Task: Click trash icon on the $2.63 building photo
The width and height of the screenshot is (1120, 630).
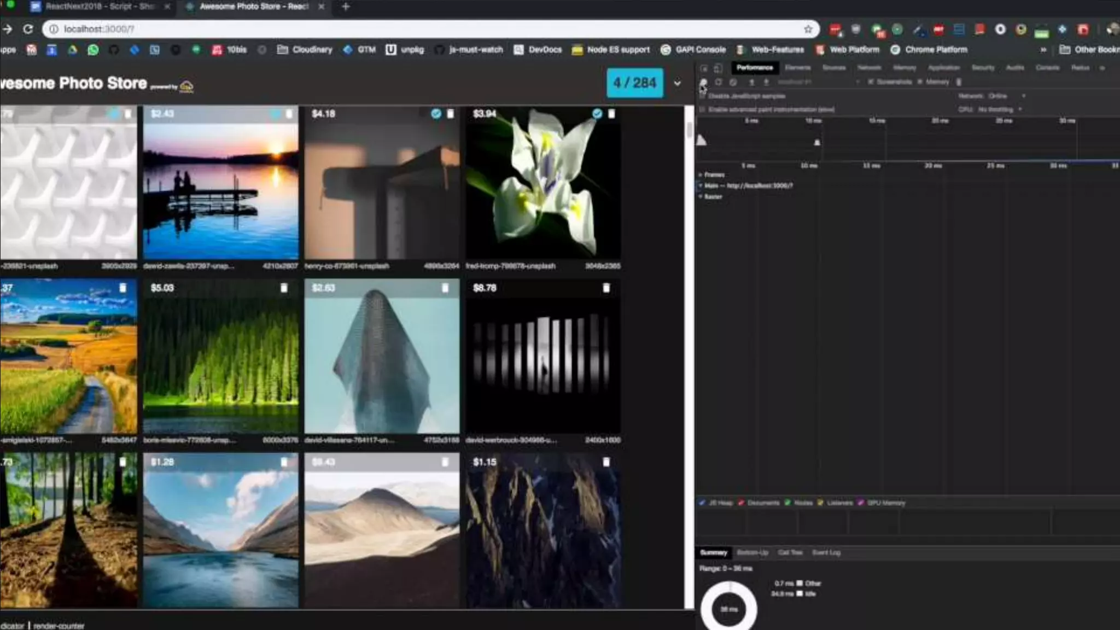Action: 445,288
